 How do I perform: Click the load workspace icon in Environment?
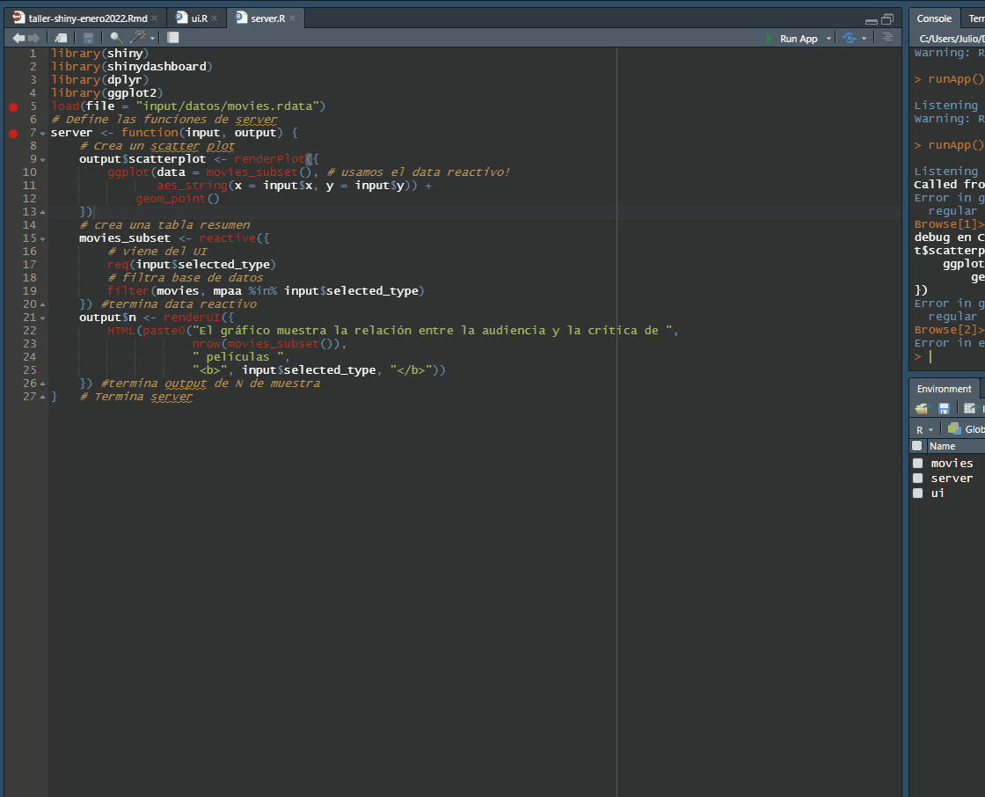(x=922, y=408)
